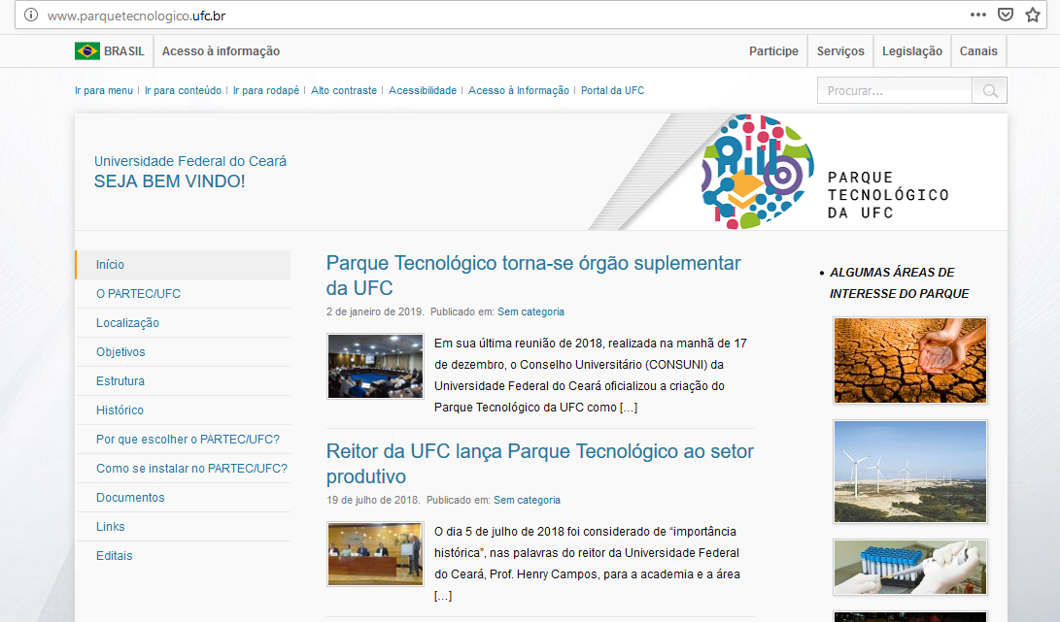
Task: Click the Parque Tecnológico da UFC logo
Action: [824, 172]
